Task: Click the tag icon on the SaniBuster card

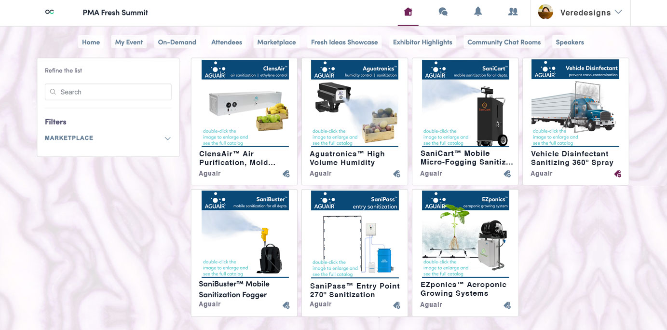Action: pos(286,305)
